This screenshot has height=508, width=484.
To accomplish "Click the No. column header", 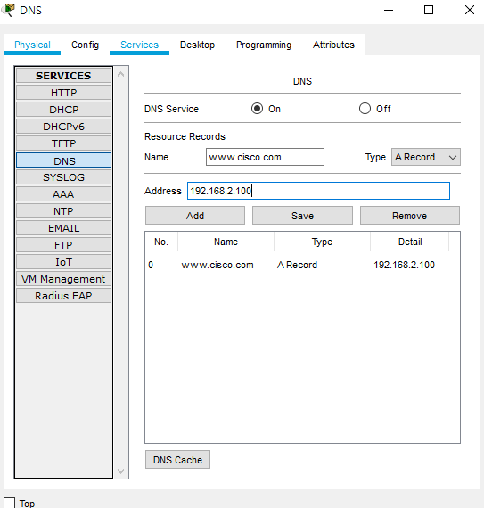I will [161, 242].
